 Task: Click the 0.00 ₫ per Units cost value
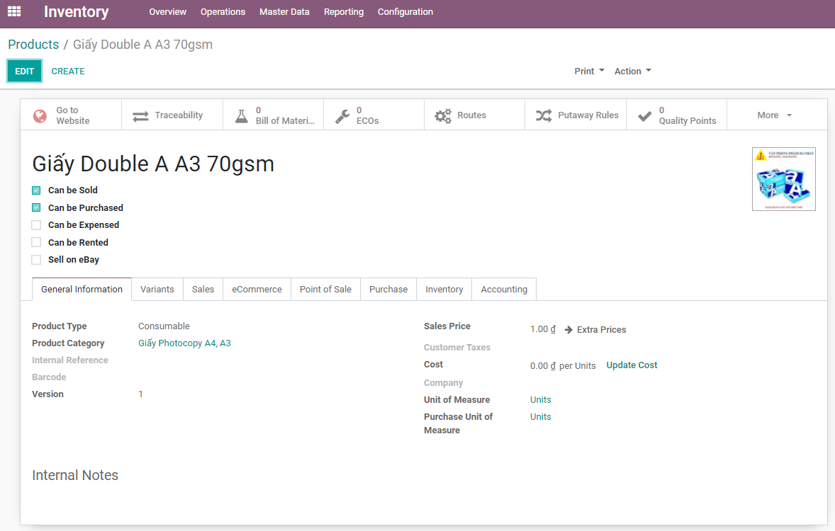[563, 365]
